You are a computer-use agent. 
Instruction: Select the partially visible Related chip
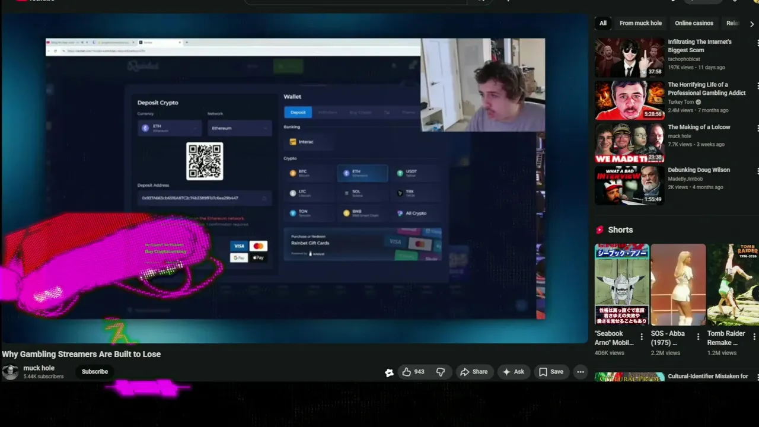click(733, 23)
